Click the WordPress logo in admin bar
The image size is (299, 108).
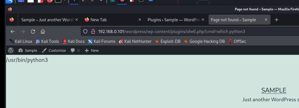pos(11,50)
